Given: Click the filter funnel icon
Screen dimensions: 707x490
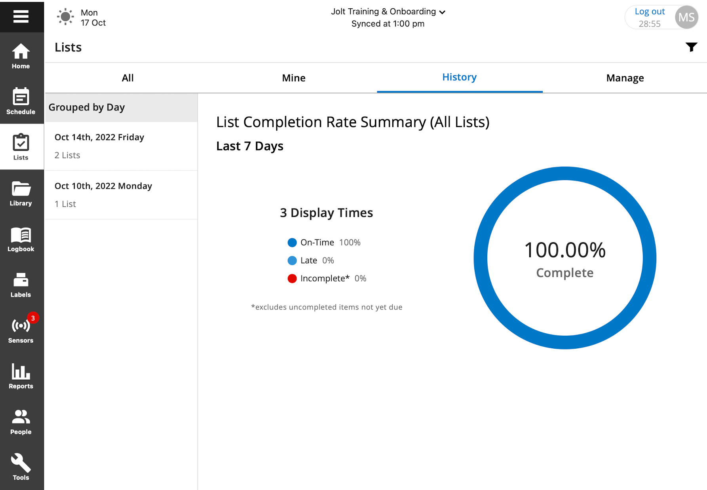Looking at the screenshot, I should [691, 47].
